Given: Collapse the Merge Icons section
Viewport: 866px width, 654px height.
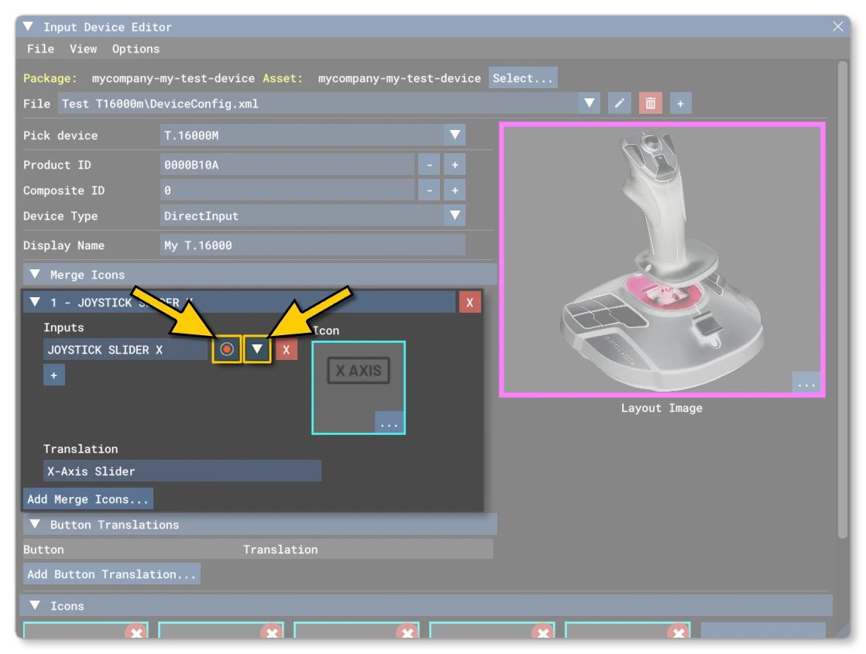Looking at the screenshot, I should click(35, 274).
